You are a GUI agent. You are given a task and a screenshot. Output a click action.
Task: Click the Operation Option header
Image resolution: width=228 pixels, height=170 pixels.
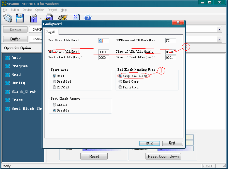(18, 48)
